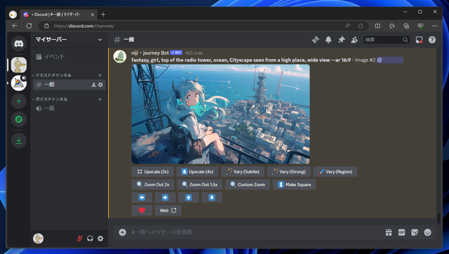Pan image left with left arrow button
The image size is (449, 254).
[142, 197]
